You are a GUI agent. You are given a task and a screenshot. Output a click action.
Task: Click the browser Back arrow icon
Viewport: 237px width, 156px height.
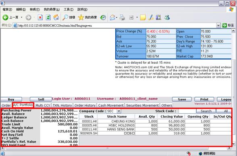(5, 18)
